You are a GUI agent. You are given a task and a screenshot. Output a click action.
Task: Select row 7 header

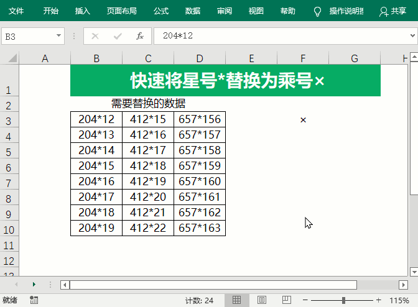[x=9, y=181]
